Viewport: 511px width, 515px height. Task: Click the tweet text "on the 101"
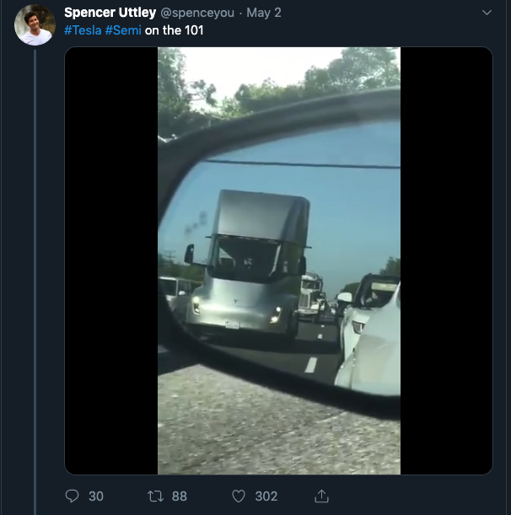coord(175,30)
